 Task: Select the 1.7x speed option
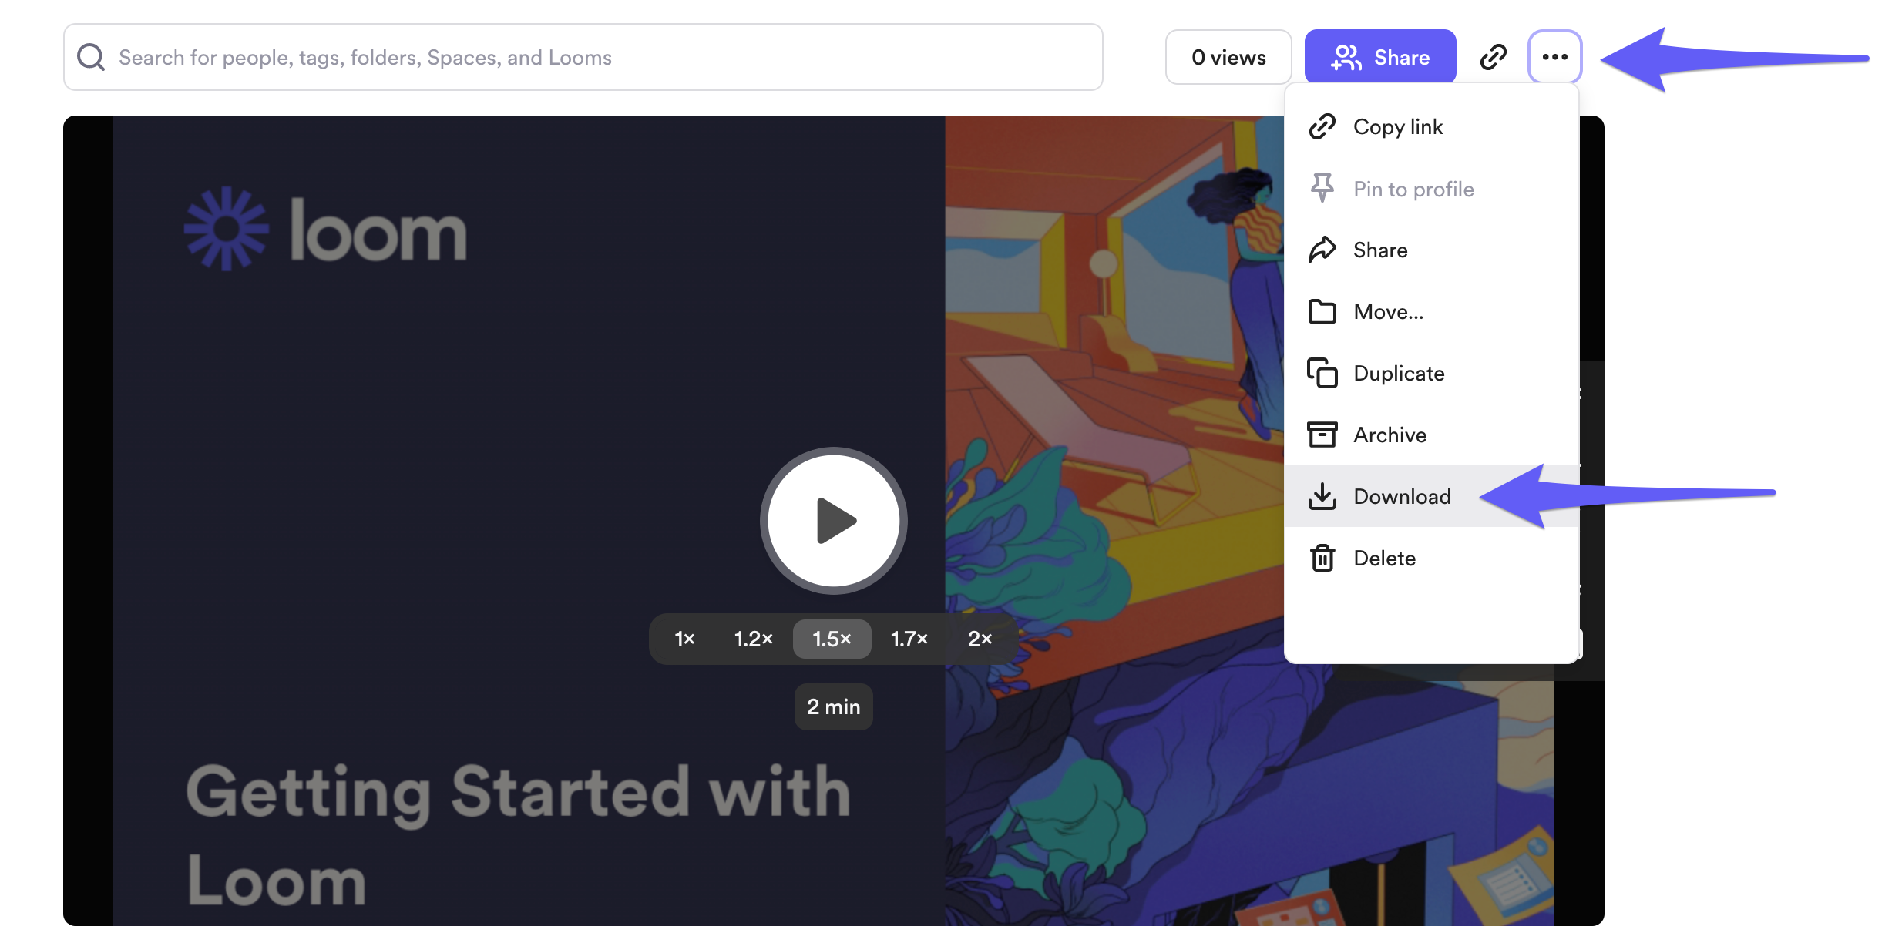pyautogui.click(x=909, y=635)
